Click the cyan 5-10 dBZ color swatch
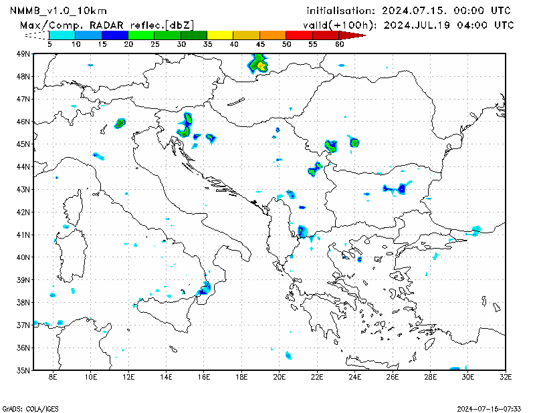Image resolution: width=535 pixels, height=413 pixels. tap(62, 35)
